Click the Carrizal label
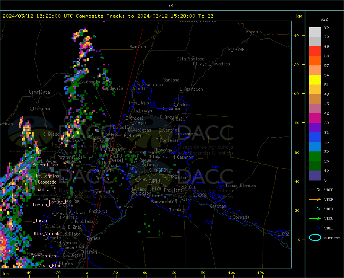The width and height of the screenshot is (344, 278). [x=125, y=206]
